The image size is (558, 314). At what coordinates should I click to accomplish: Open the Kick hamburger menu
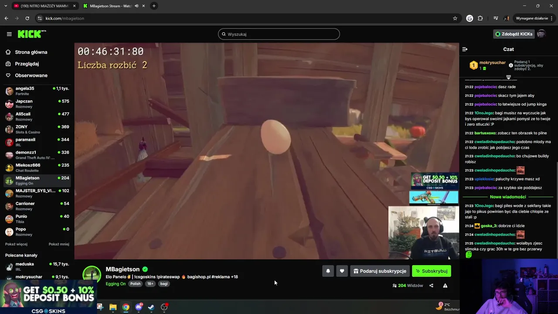(x=9, y=34)
